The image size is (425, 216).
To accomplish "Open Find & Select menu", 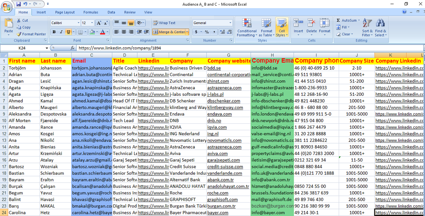I will point(381,28).
